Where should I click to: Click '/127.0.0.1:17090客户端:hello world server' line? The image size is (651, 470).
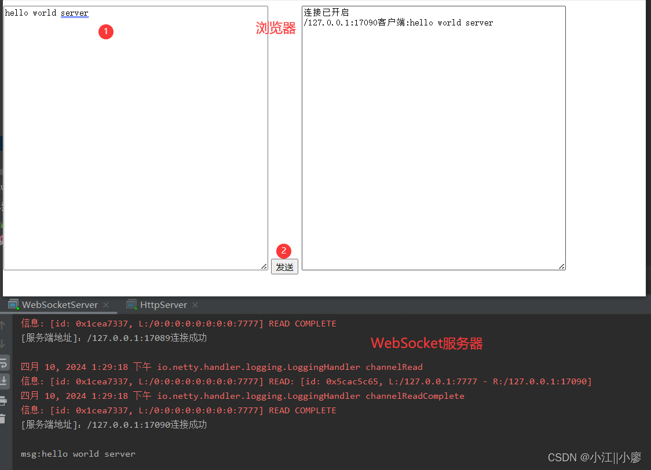(x=398, y=23)
